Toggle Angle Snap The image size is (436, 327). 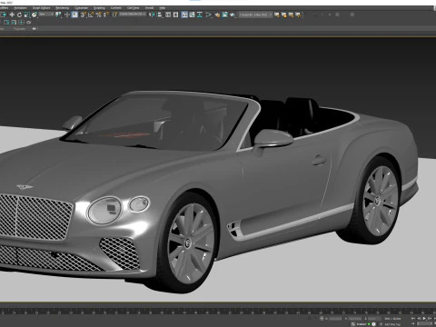pos(91,15)
